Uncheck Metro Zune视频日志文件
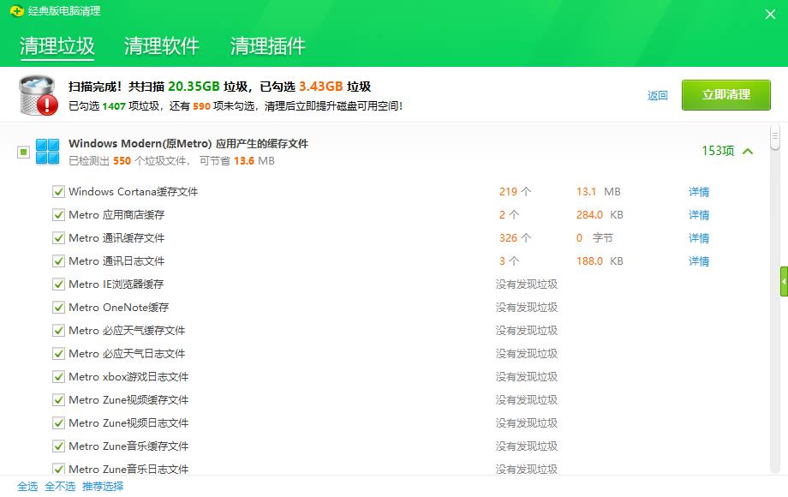The width and height of the screenshot is (788, 497). pyautogui.click(x=59, y=422)
